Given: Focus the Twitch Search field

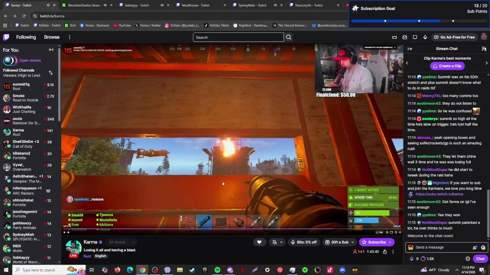Looking at the screenshot, I should [238, 37].
